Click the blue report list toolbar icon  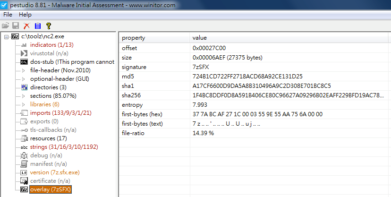[38, 26]
